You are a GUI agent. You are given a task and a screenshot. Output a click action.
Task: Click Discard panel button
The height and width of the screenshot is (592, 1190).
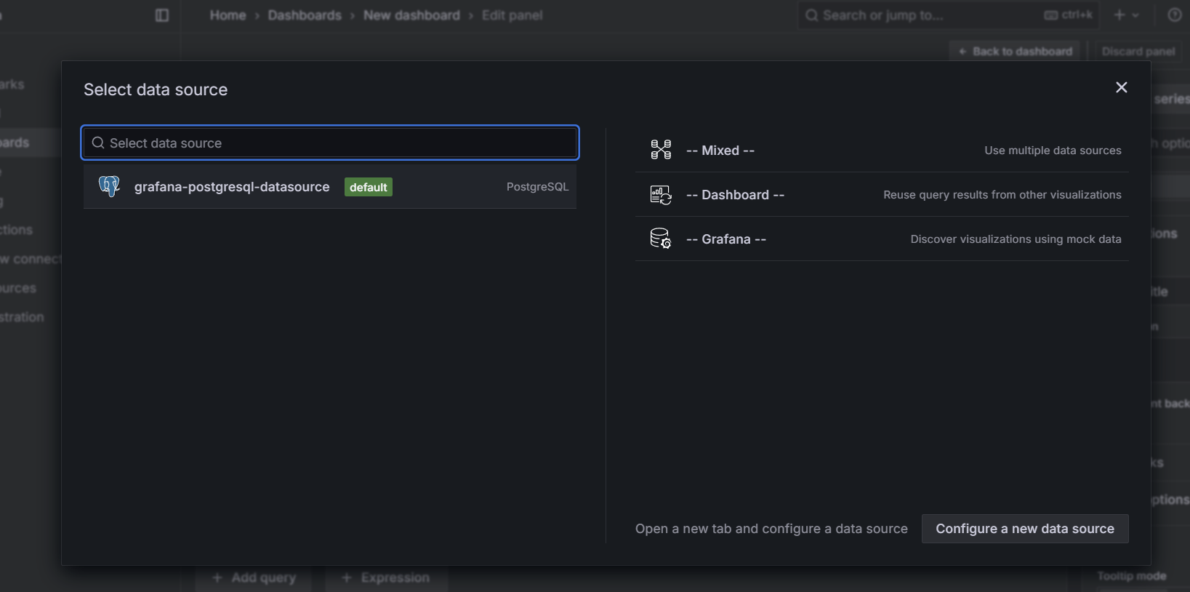[1138, 51]
